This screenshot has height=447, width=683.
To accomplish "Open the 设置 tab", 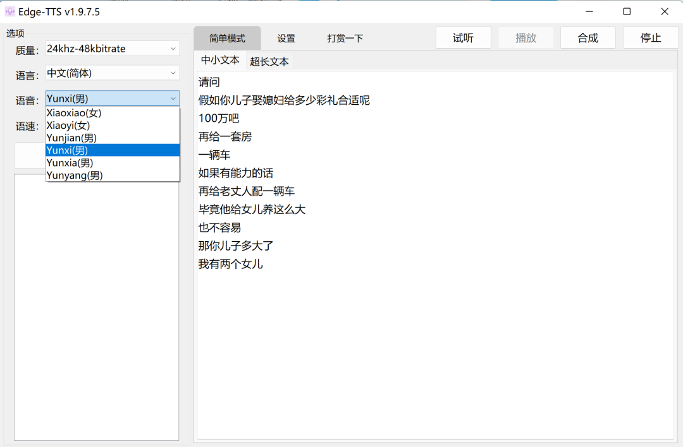I will click(286, 39).
